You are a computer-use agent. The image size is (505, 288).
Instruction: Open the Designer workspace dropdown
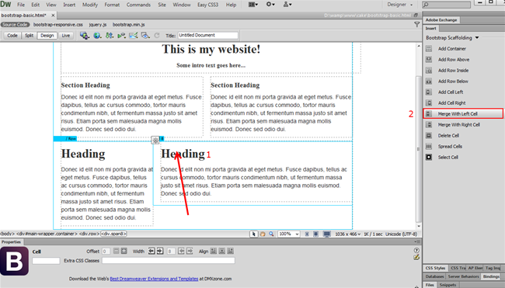click(x=399, y=5)
